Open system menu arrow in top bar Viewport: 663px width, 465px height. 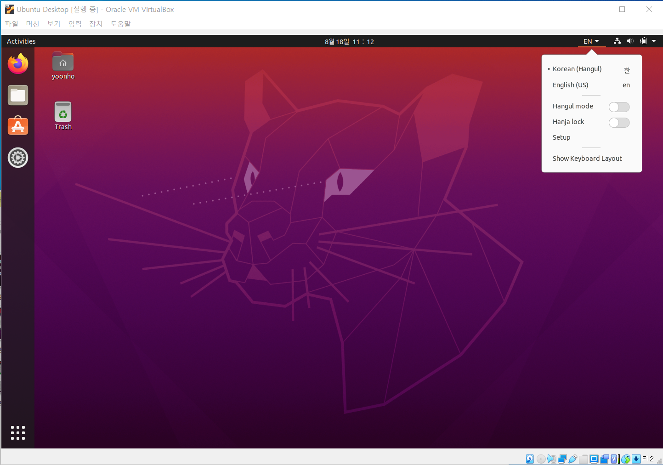pos(654,41)
